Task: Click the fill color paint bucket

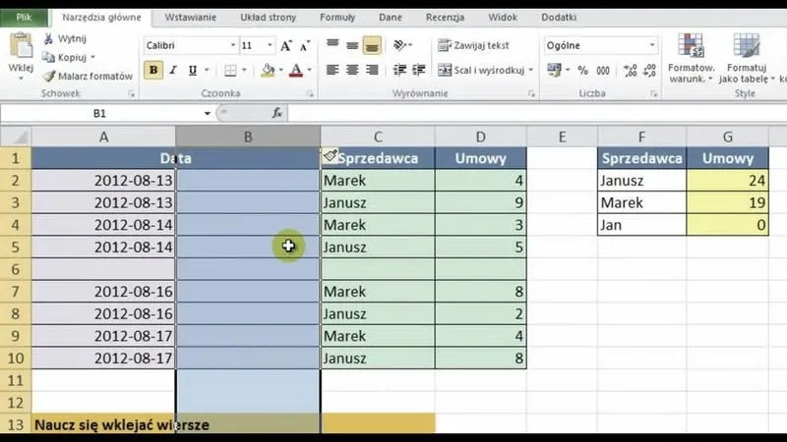Action: coord(267,70)
